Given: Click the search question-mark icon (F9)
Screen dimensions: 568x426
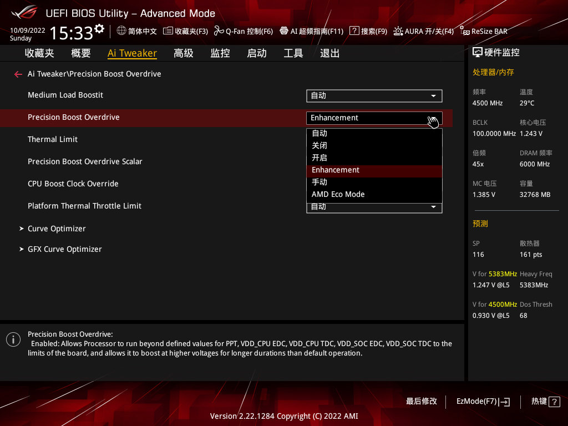Looking at the screenshot, I should pos(354,31).
